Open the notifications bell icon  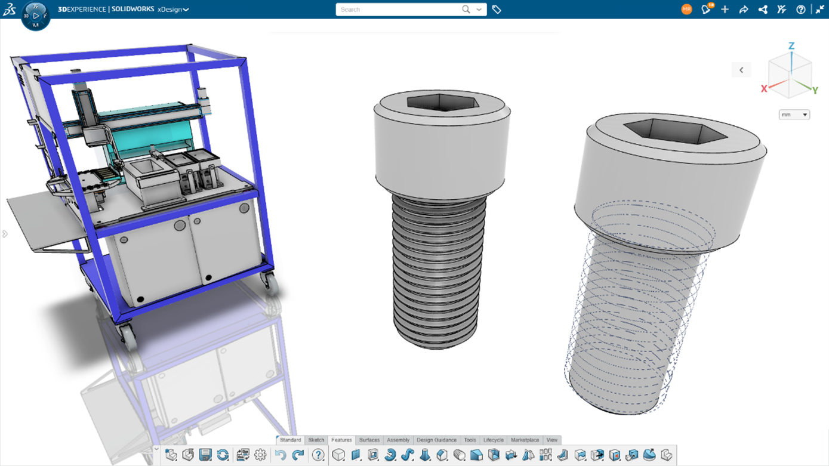pos(706,10)
